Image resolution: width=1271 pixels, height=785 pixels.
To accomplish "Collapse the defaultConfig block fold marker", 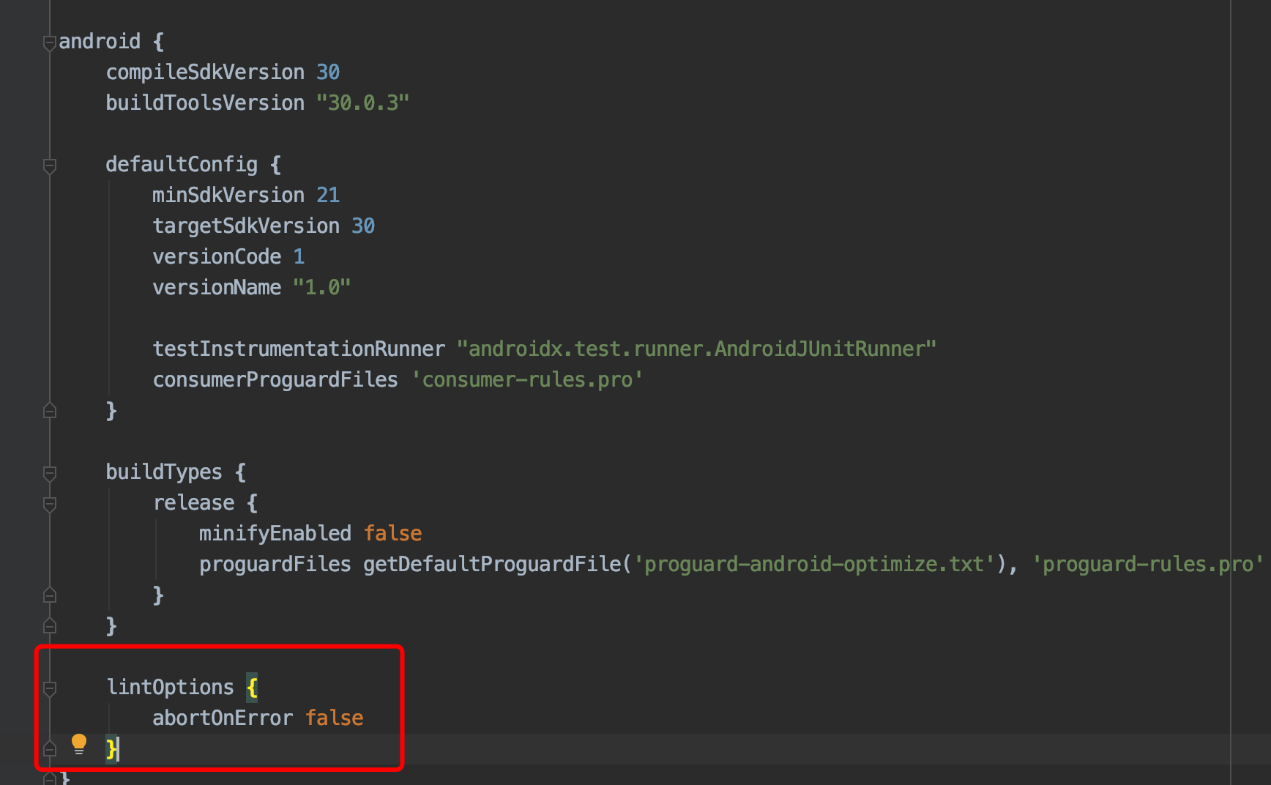I will coord(50,166).
